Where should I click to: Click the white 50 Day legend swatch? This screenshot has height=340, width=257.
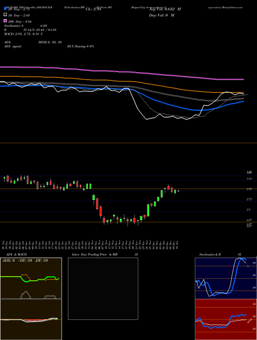[x=5, y=15]
